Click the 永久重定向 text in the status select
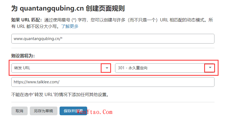The height and width of the screenshot is (122, 228). tap(138, 68)
